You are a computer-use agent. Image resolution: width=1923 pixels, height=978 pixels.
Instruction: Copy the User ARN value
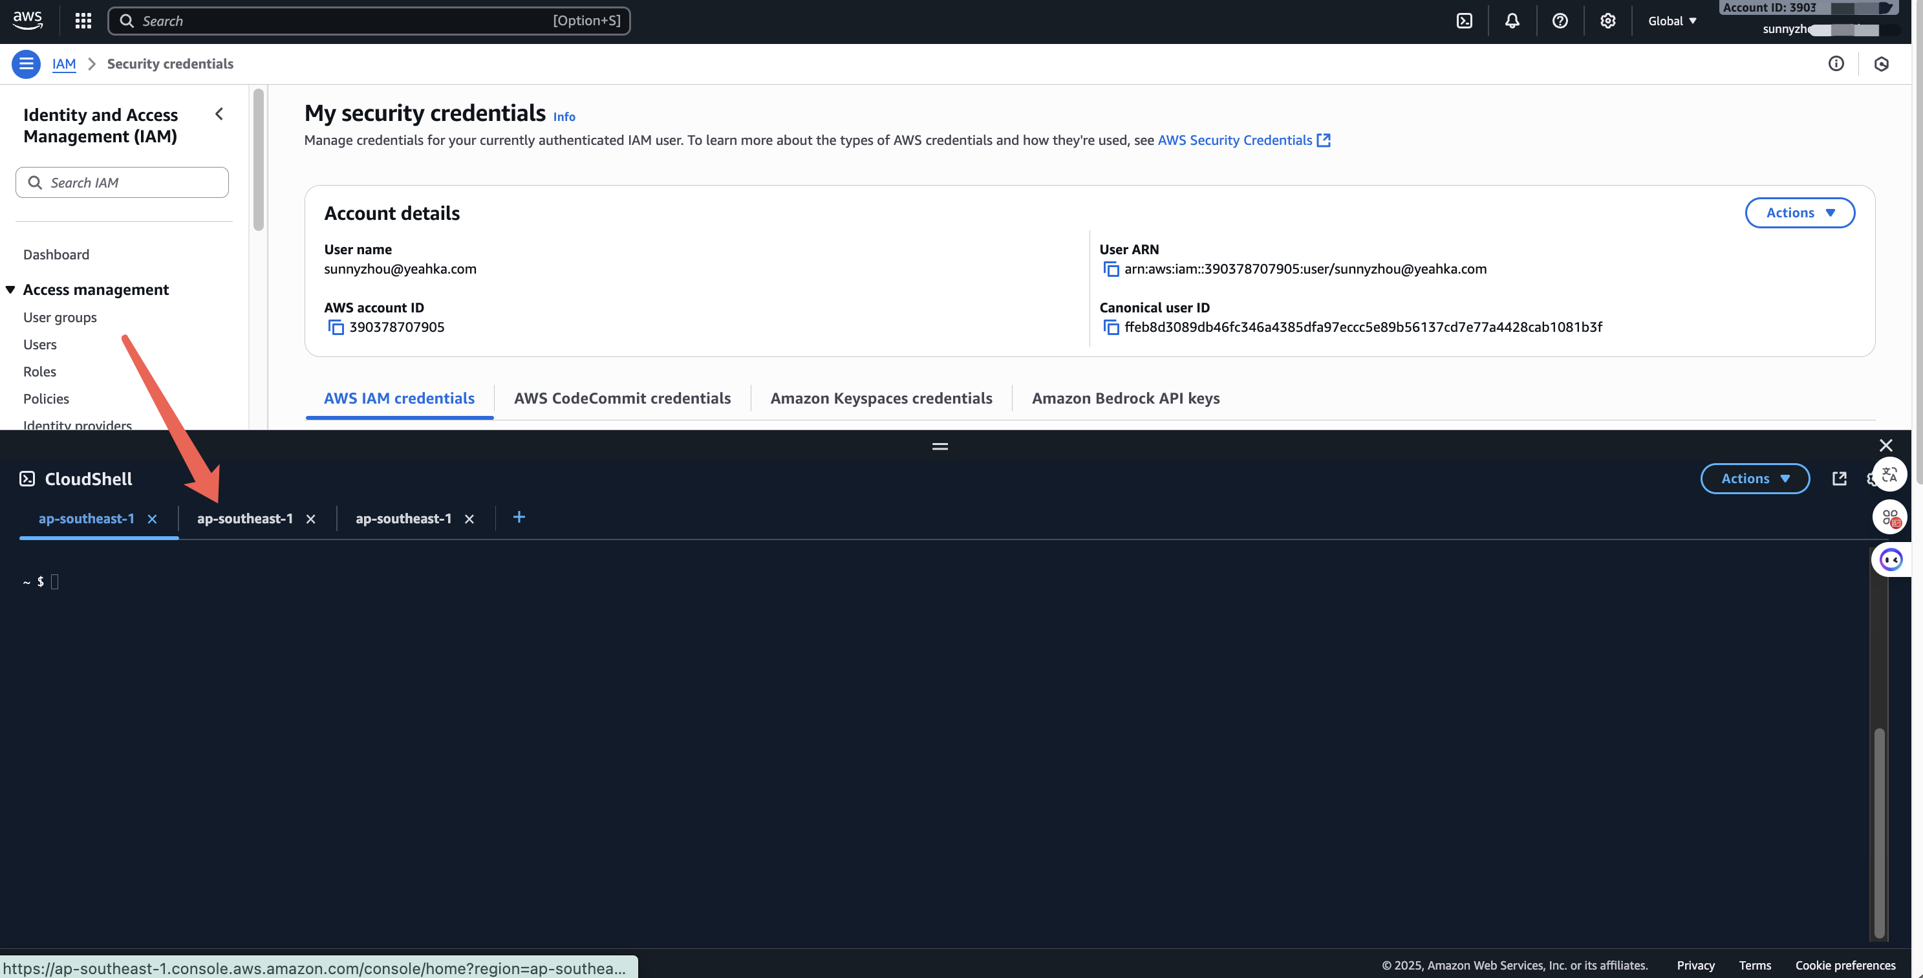pos(1111,270)
